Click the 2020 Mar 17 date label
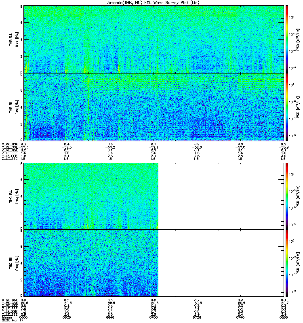The width and height of the screenshot is (303, 323). (x=12, y=320)
